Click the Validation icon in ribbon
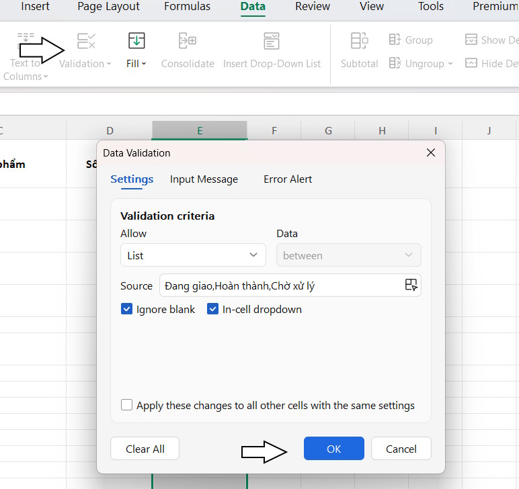This screenshot has height=489, width=519. click(x=86, y=41)
